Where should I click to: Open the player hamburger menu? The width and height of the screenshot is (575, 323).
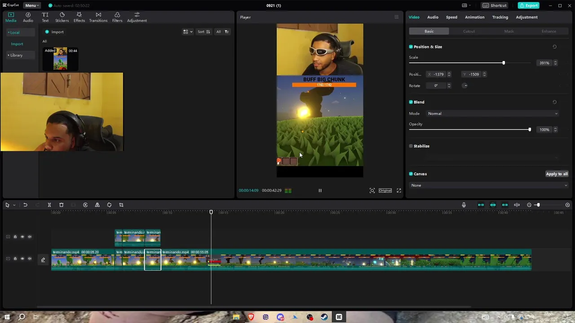[396, 17]
